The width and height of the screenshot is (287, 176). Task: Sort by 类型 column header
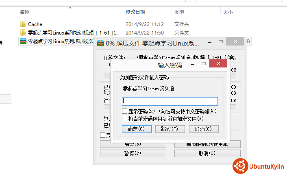pos(179,12)
